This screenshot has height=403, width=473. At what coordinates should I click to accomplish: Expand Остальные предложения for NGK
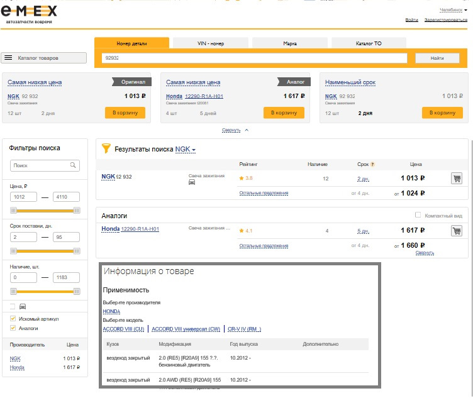point(264,193)
